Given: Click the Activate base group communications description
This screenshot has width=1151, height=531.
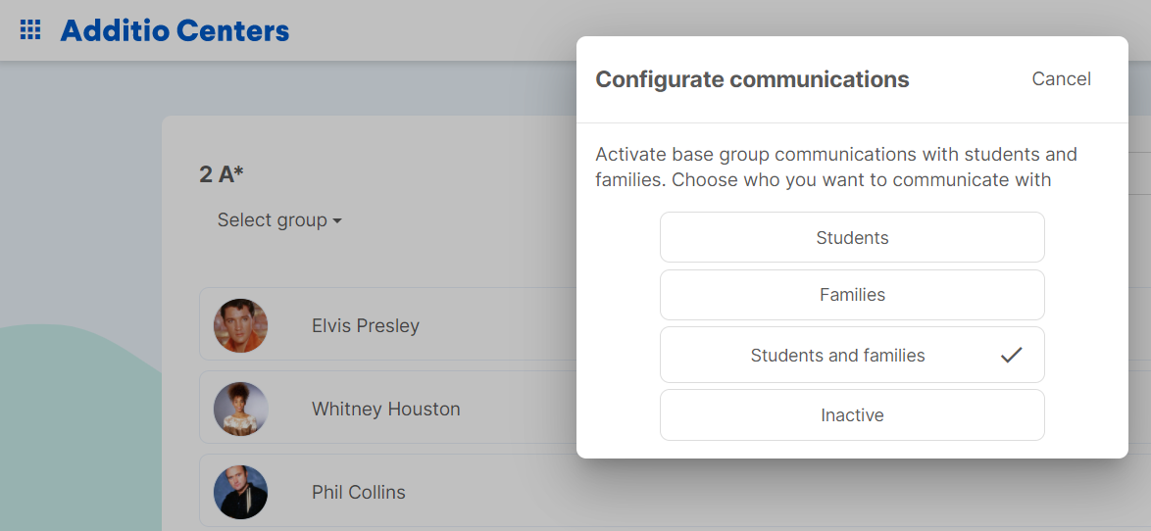Looking at the screenshot, I should click(836, 168).
